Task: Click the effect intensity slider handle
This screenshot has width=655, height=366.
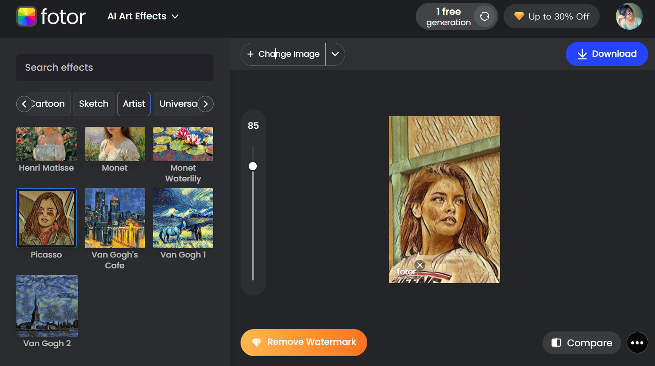Action: tap(253, 167)
